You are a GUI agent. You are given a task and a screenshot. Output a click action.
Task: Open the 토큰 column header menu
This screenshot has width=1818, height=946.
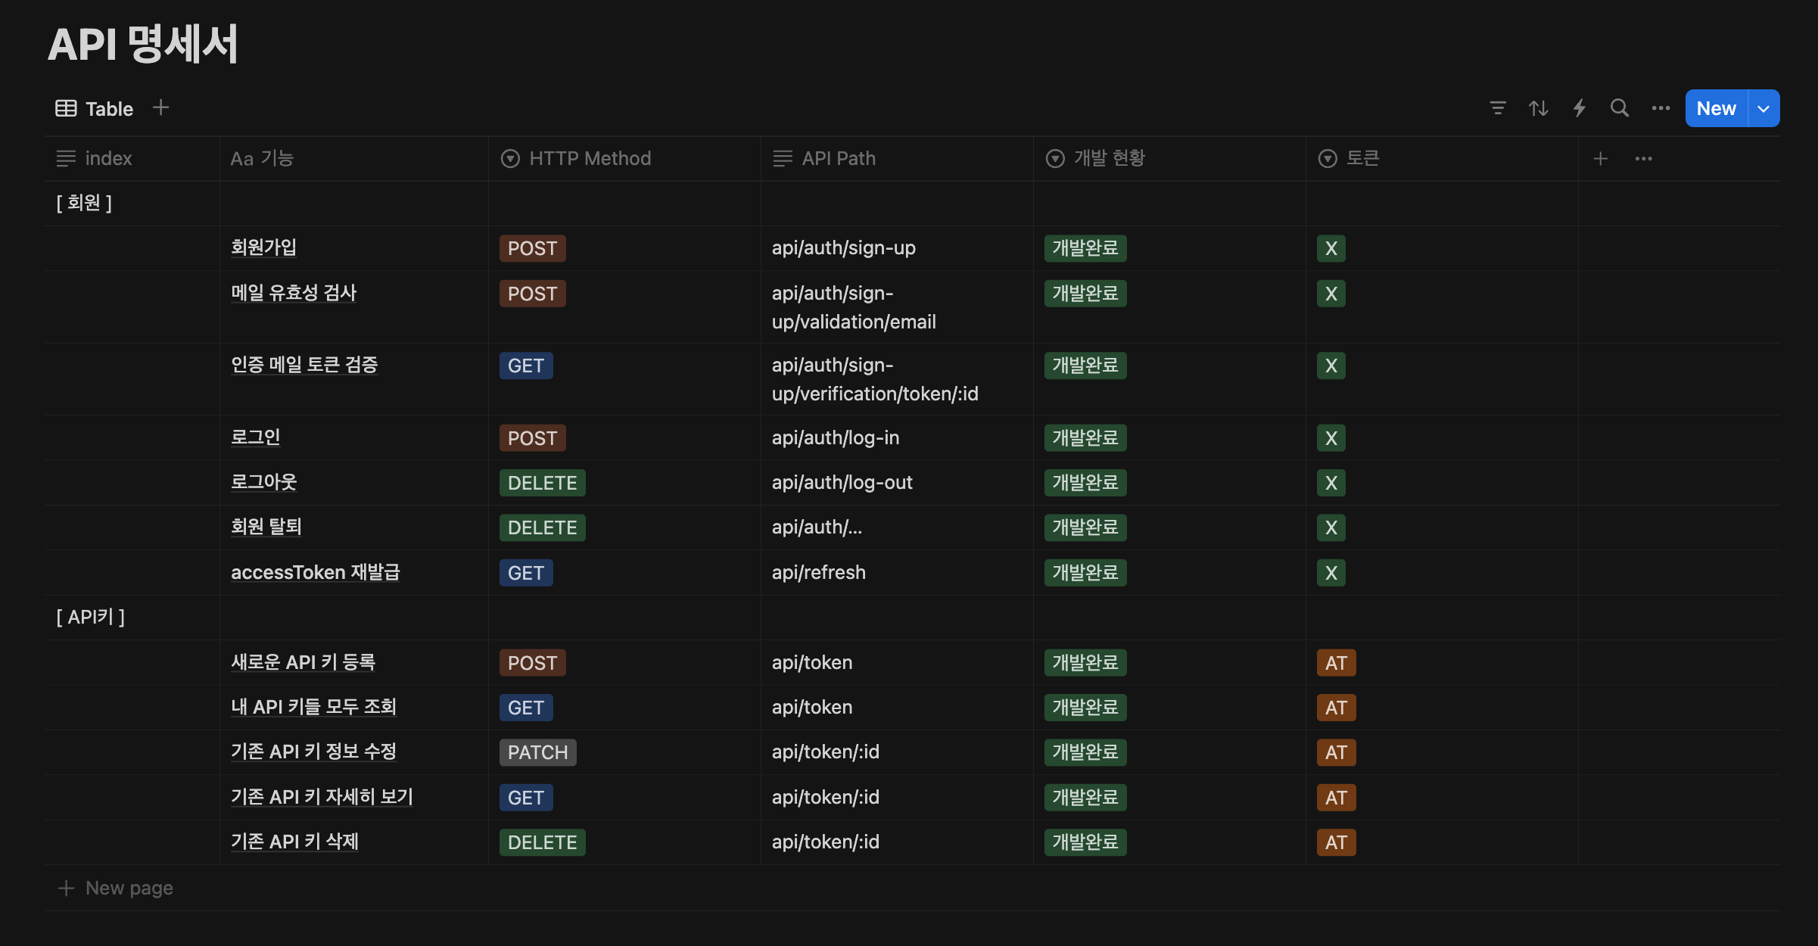[1362, 158]
